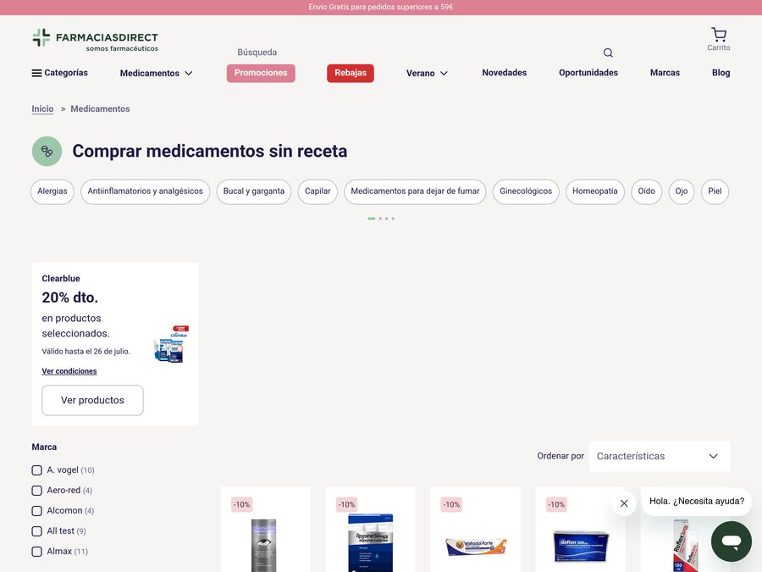This screenshot has width=762, height=572.
Task: Expand the Medicamentos menu chevron
Action: coord(189,73)
